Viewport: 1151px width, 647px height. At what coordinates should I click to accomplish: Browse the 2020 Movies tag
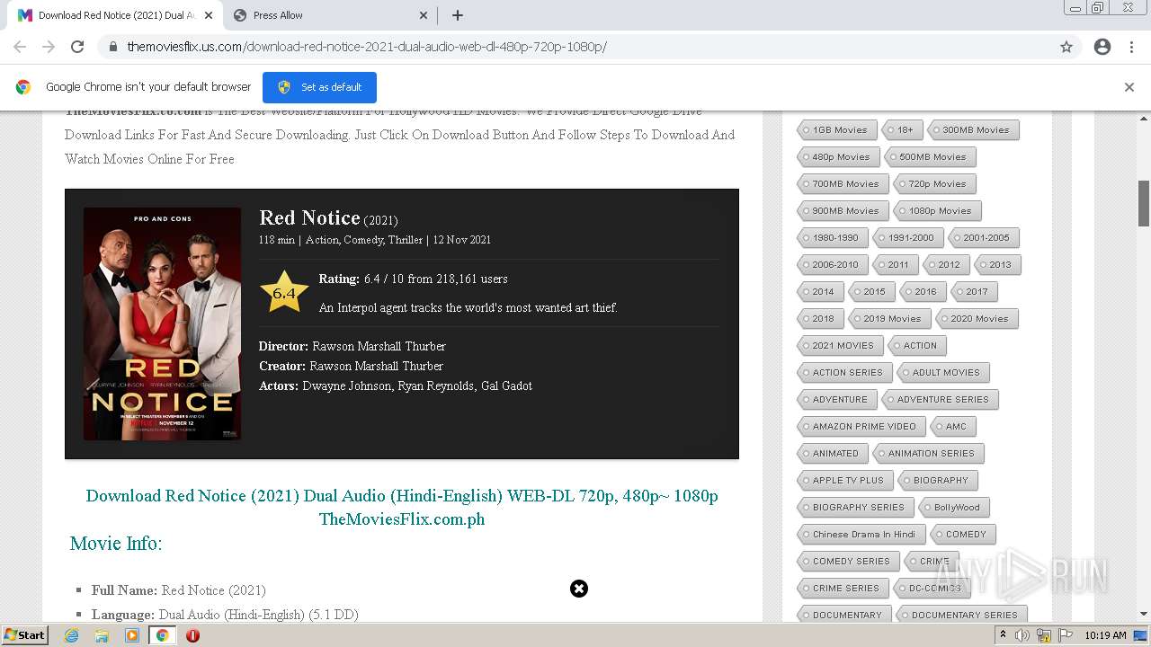pyautogui.click(x=976, y=319)
